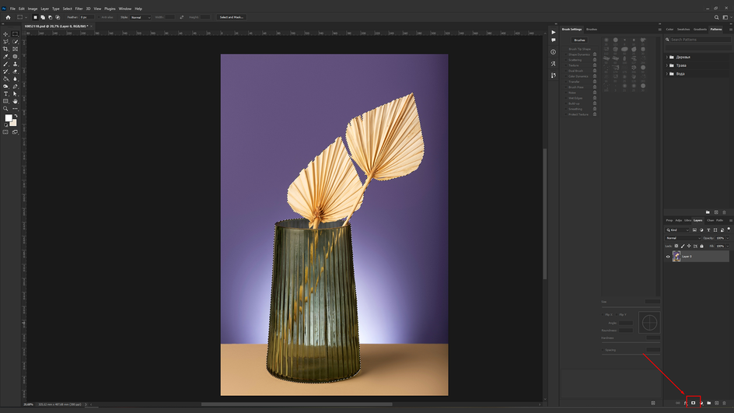Select the Dodge tool

5,86
